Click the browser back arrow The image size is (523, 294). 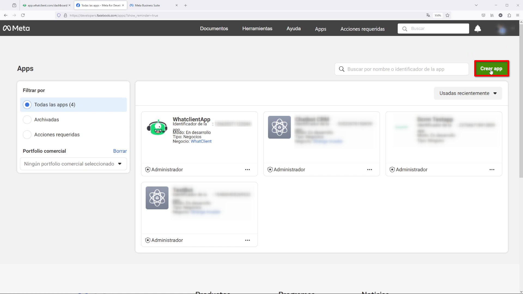(x=6, y=15)
